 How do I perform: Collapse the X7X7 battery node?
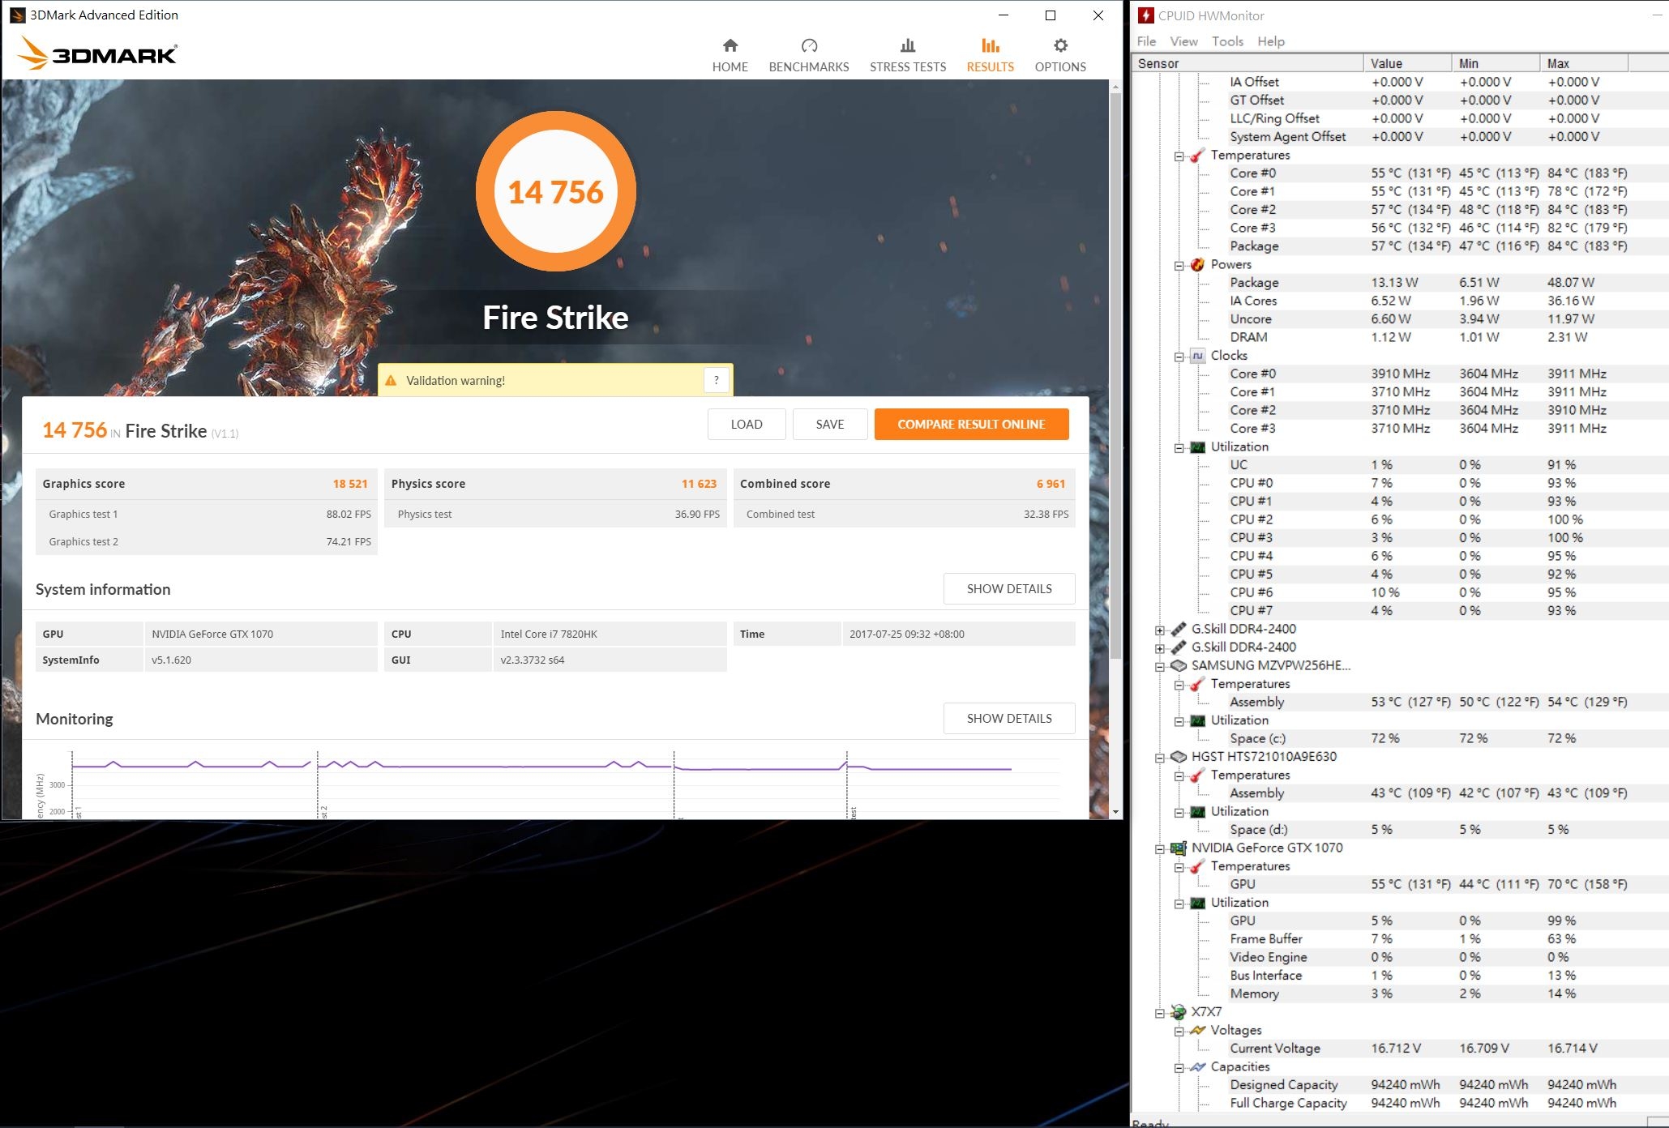(1160, 1013)
